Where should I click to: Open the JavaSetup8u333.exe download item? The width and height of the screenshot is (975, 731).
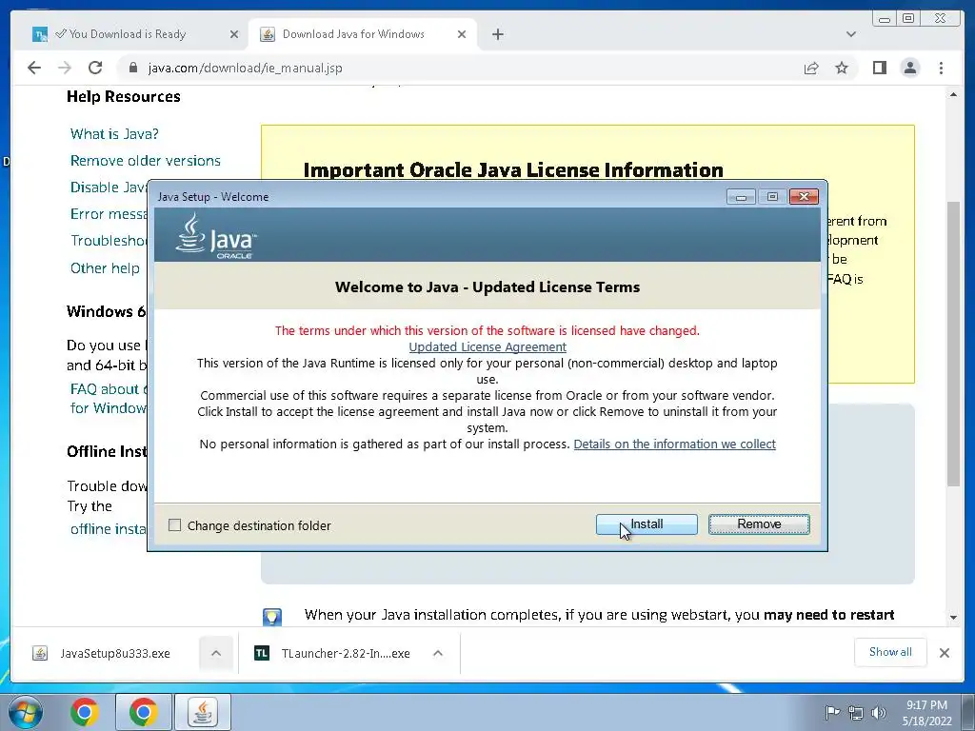115,653
